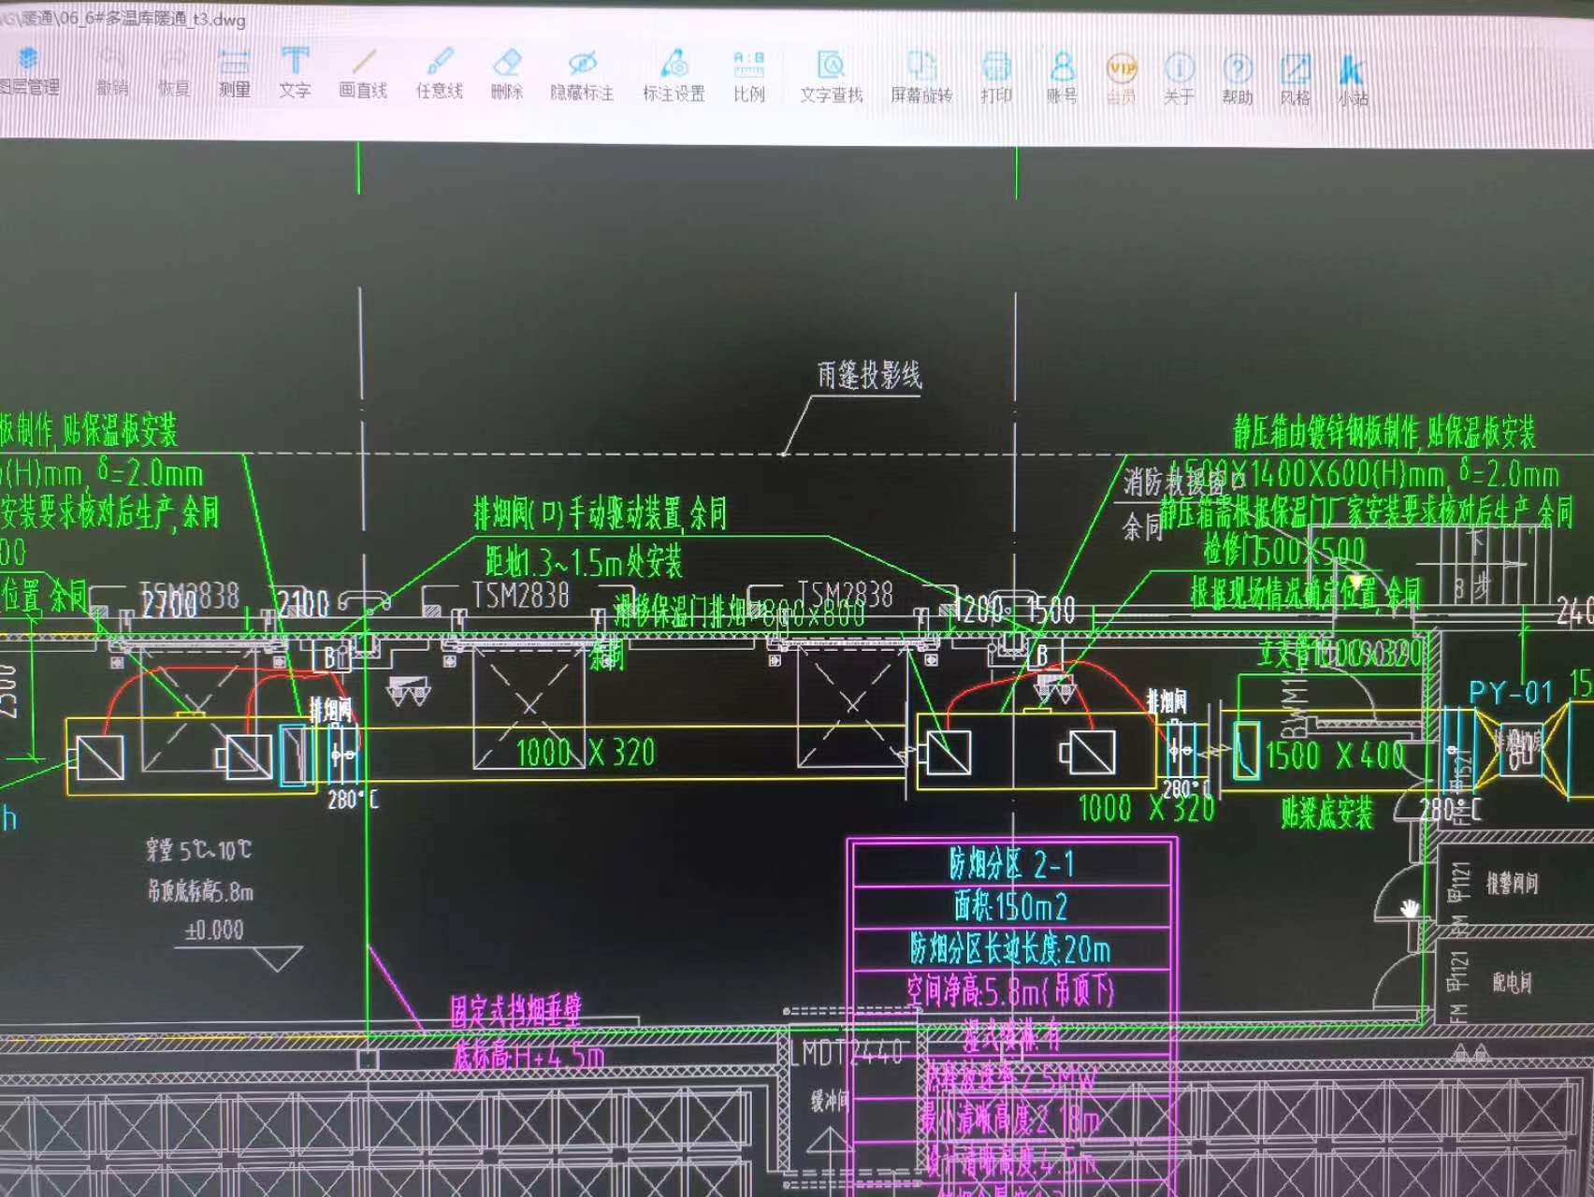
Task: Click the 2700 dimension text
Action: [x=169, y=605]
